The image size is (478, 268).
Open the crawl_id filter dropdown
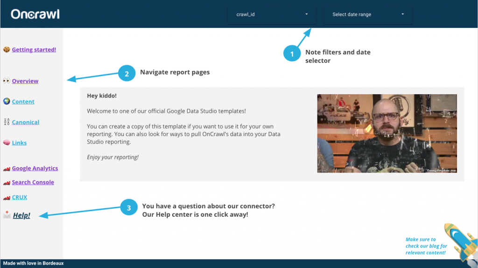pyautogui.click(x=272, y=14)
